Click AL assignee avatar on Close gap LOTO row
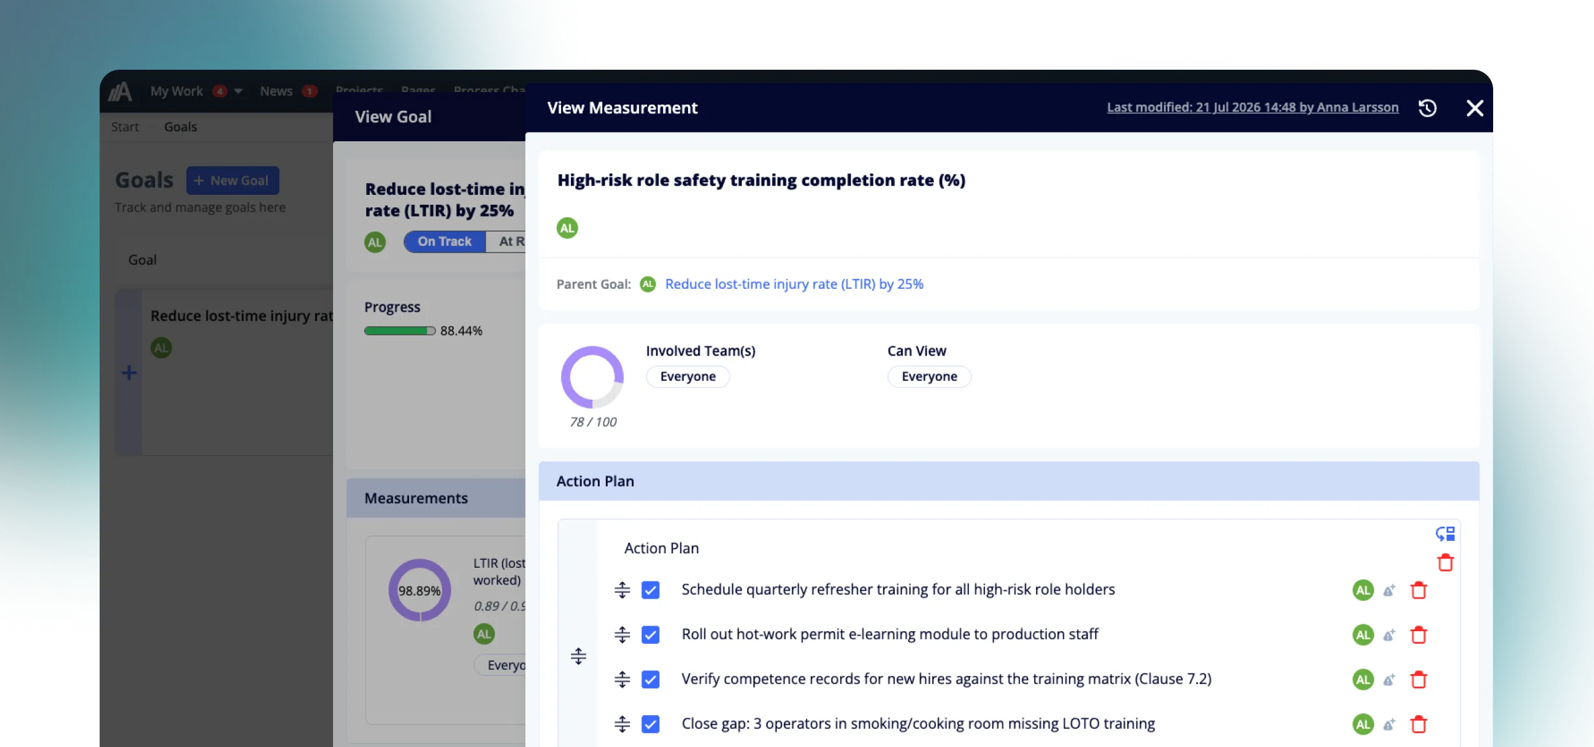 pyautogui.click(x=1363, y=725)
